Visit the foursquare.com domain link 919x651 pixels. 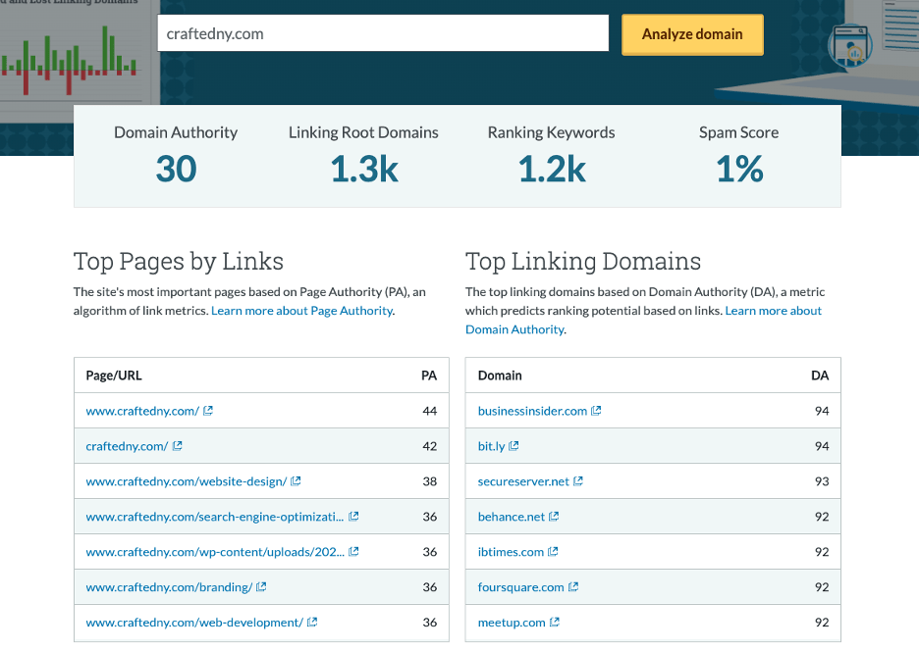[x=520, y=587]
